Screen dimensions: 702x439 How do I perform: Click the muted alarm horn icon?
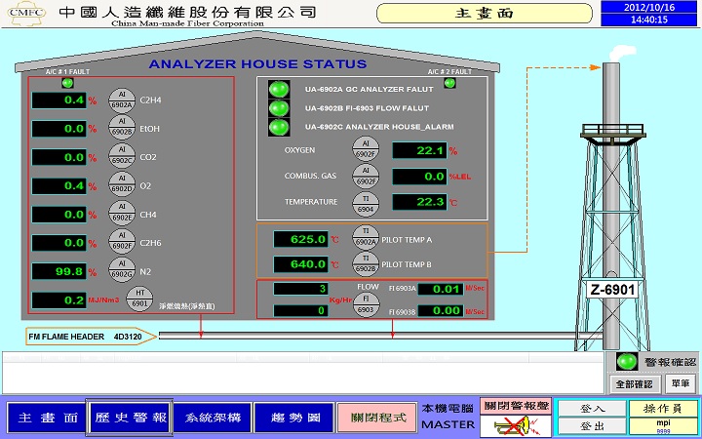(x=516, y=423)
